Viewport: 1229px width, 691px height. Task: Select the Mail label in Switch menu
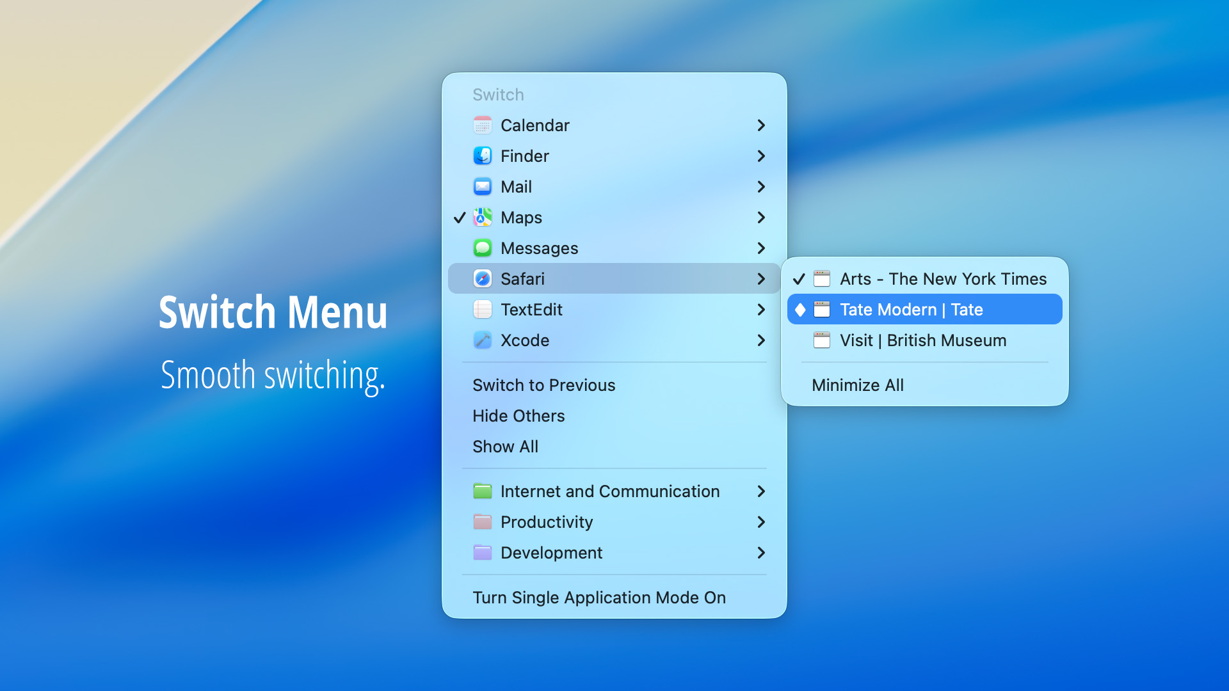pyautogui.click(x=517, y=187)
